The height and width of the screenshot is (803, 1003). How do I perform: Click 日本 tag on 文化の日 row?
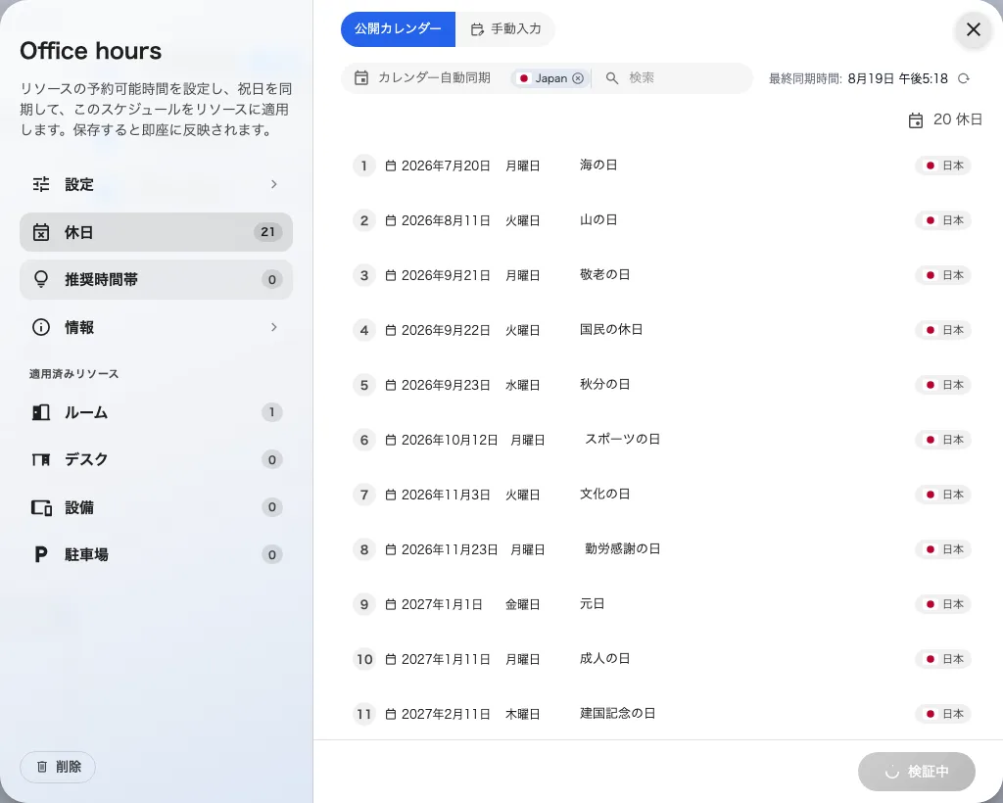943,495
